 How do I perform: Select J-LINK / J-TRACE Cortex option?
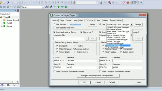coord(119,37)
